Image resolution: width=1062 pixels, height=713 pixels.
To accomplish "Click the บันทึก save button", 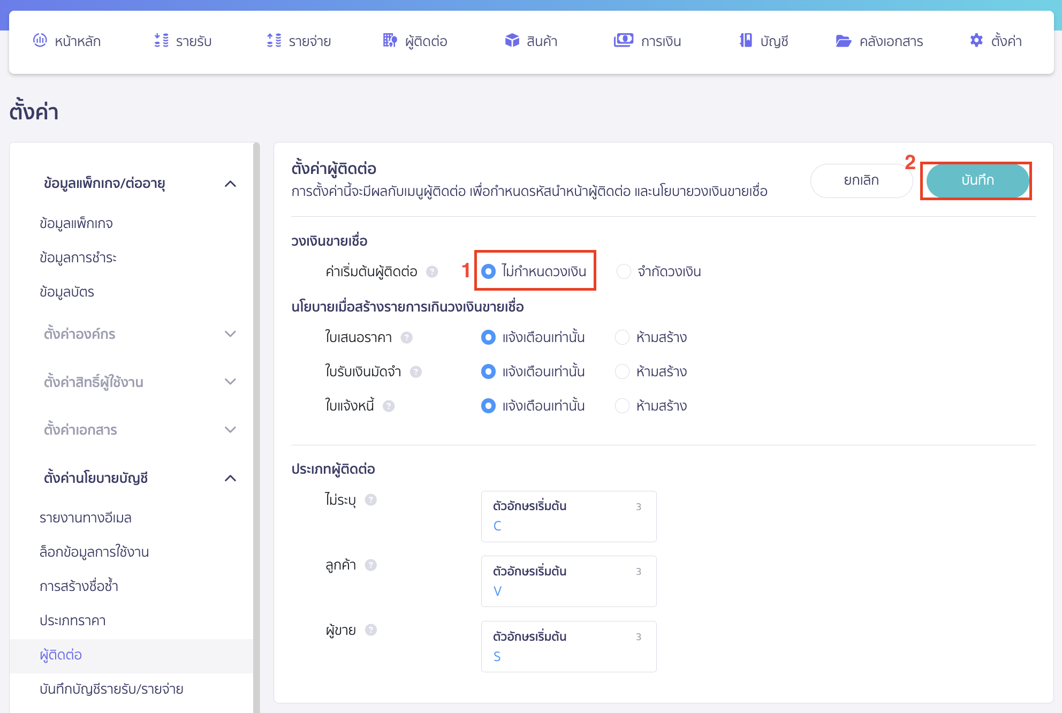I will pos(976,180).
